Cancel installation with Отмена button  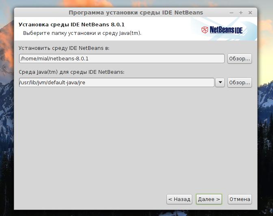[240, 199]
